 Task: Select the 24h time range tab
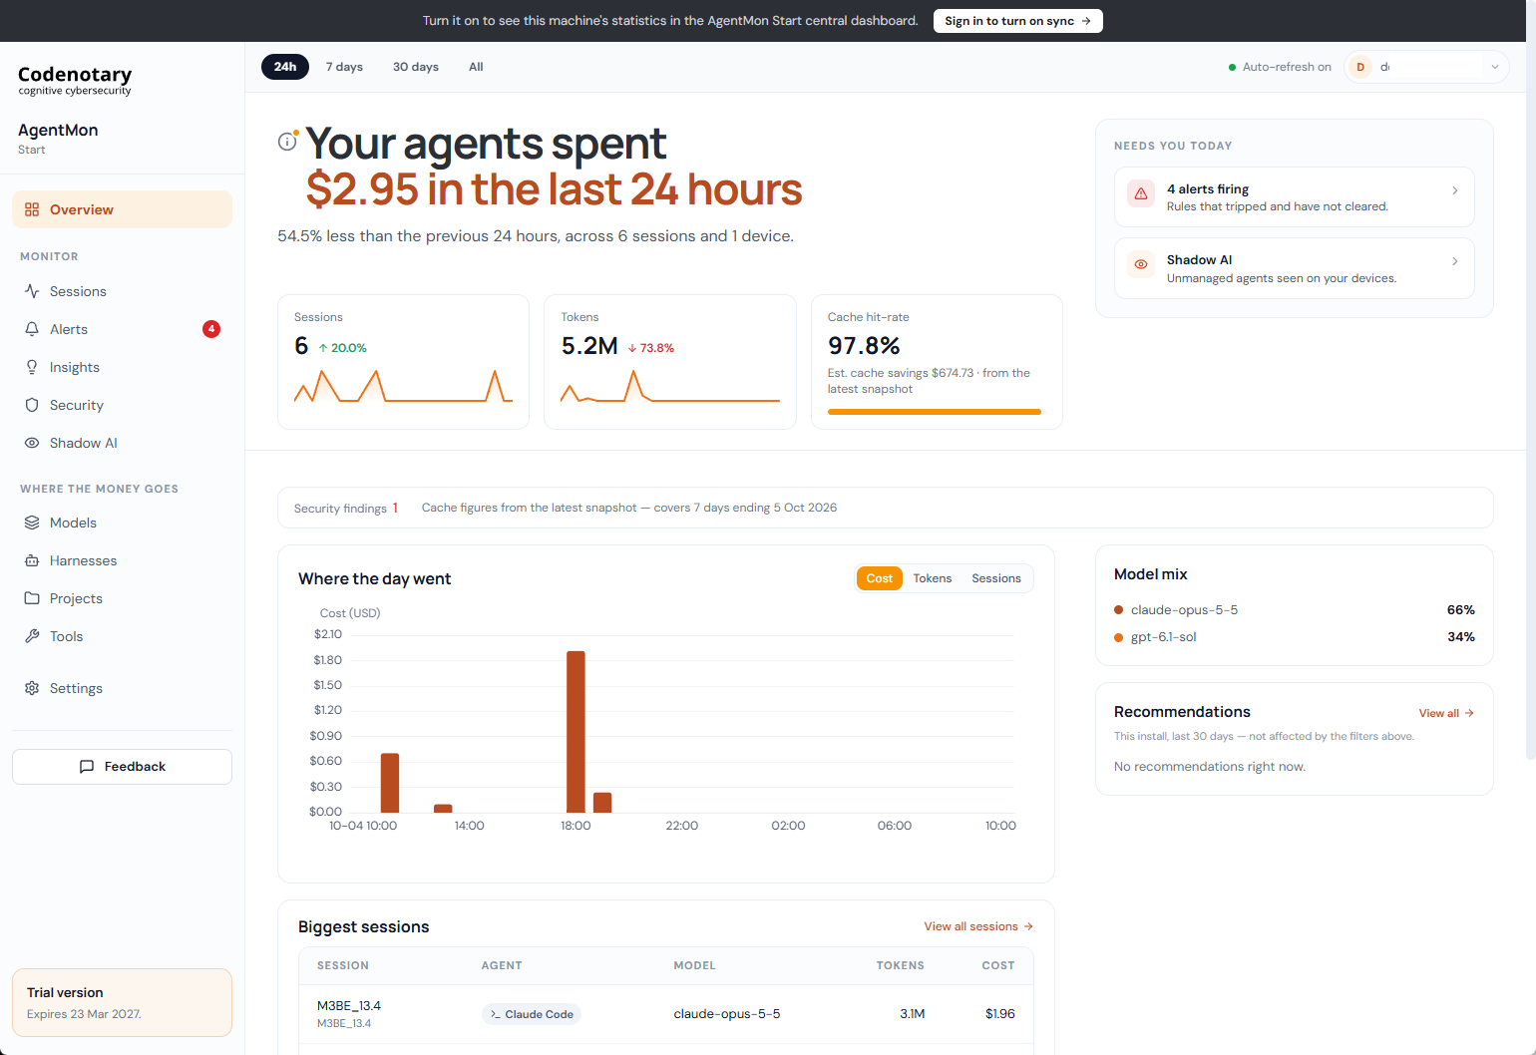[x=285, y=67]
